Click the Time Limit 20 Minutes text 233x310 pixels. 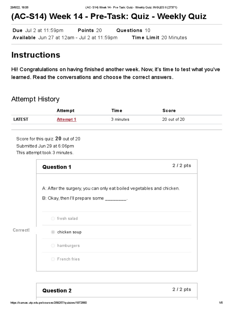[160, 38]
